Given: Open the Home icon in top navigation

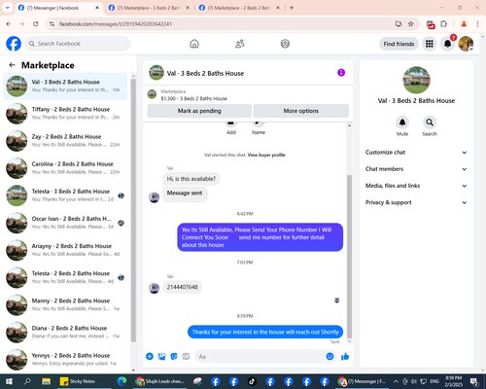Looking at the screenshot, I should (x=194, y=44).
